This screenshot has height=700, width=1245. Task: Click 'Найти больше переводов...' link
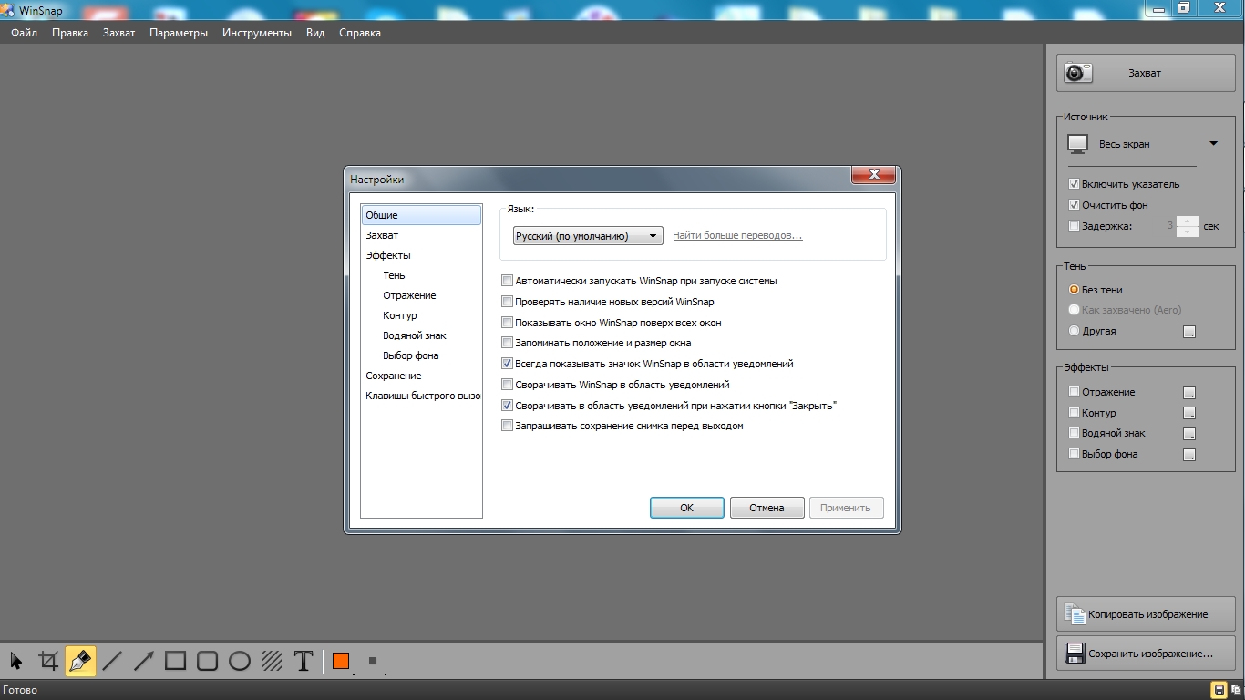737,236
